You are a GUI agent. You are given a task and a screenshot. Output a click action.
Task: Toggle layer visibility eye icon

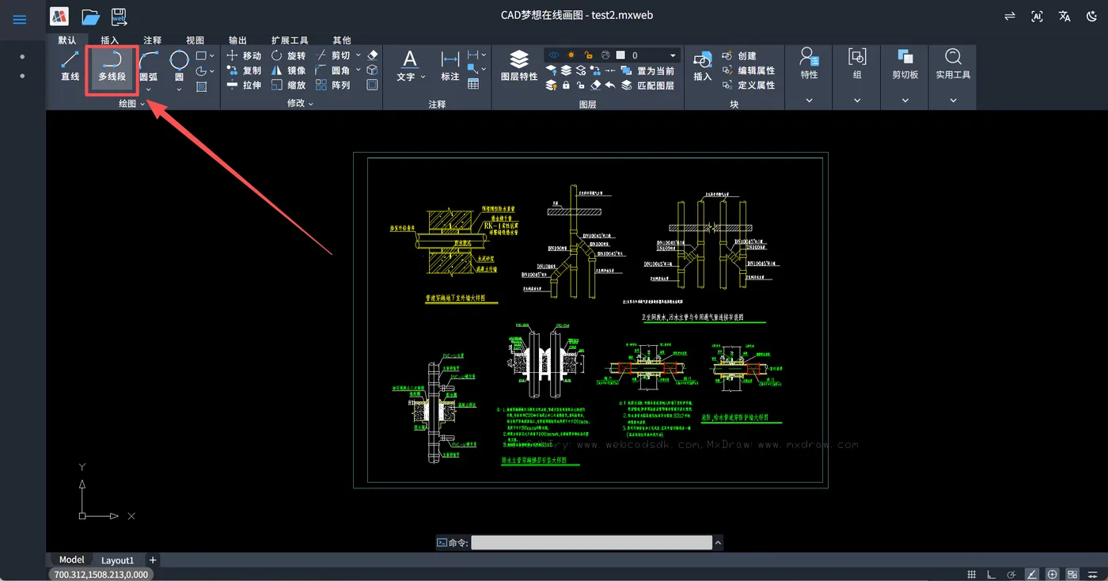[x=553, y=55]
